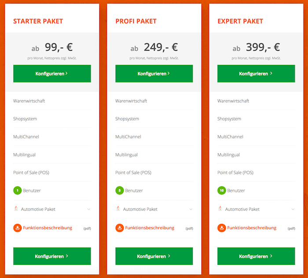Click the Automotive Paket icon in Expert column
308x278 pixels.
(220, 209)
